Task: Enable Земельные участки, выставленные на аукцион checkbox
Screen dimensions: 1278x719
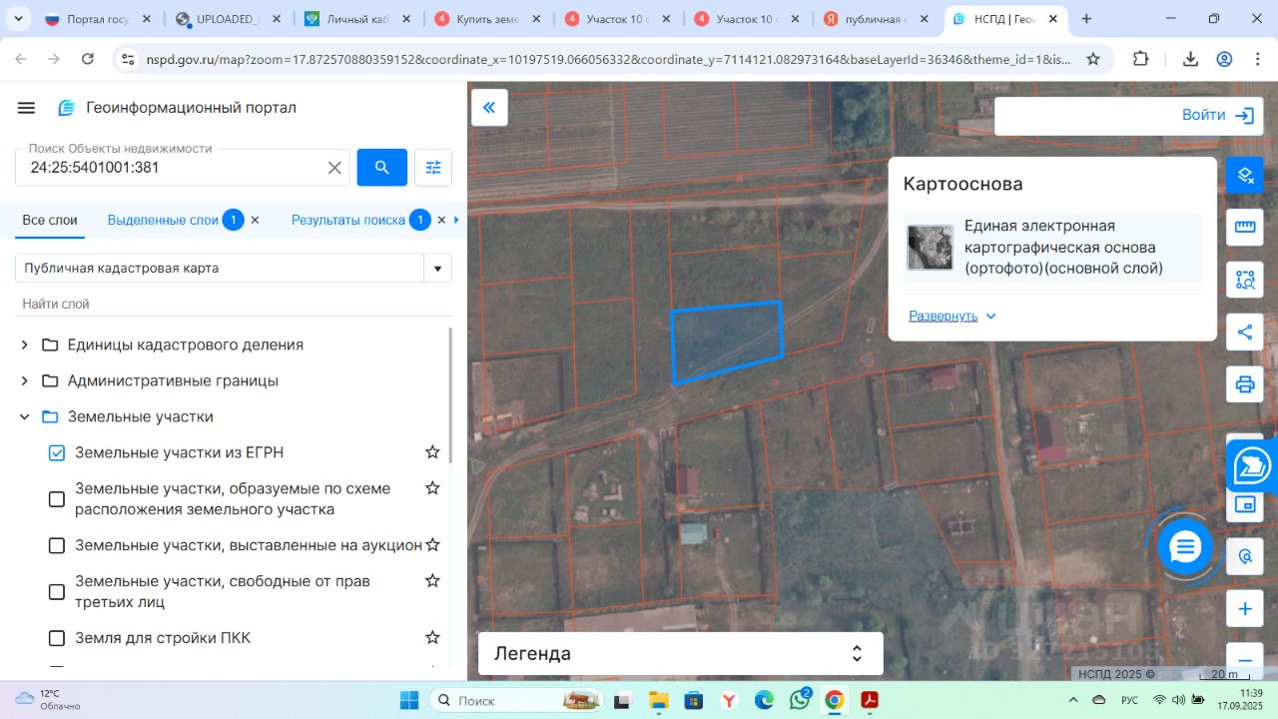Action: (x=57, y=545)
